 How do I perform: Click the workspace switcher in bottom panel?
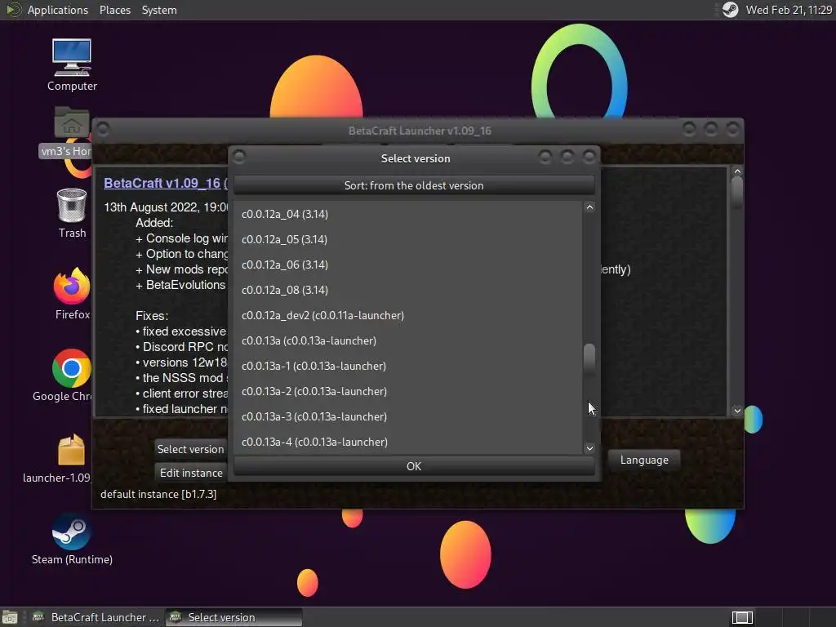[x=742, y=617]
